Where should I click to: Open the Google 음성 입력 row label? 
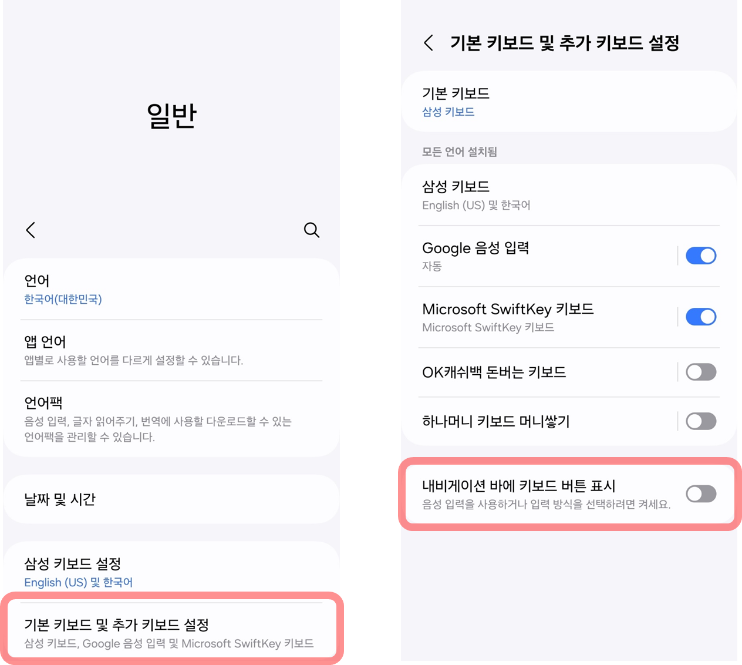click(x=475, y=248)
